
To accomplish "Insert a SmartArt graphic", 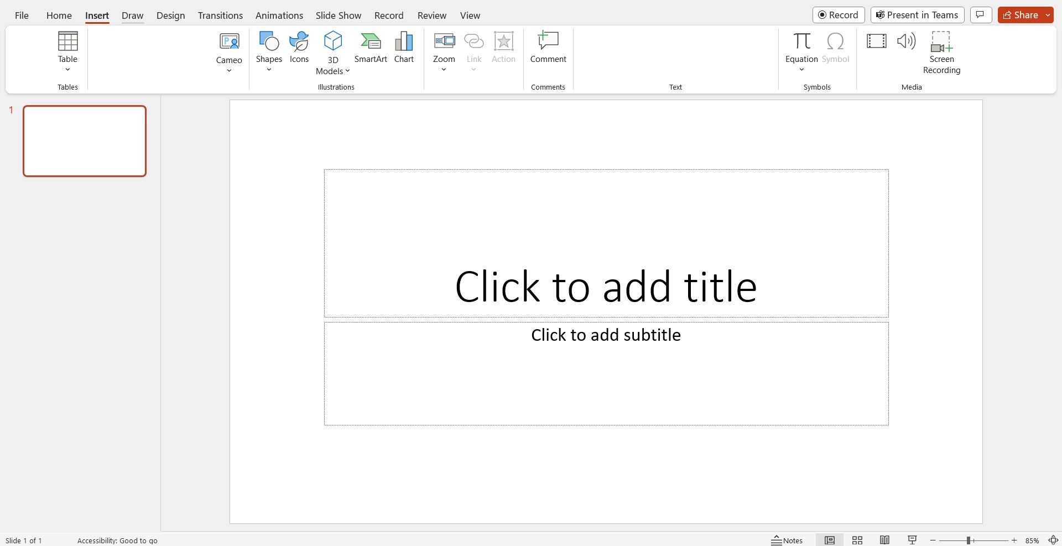I will click(371, 47).
